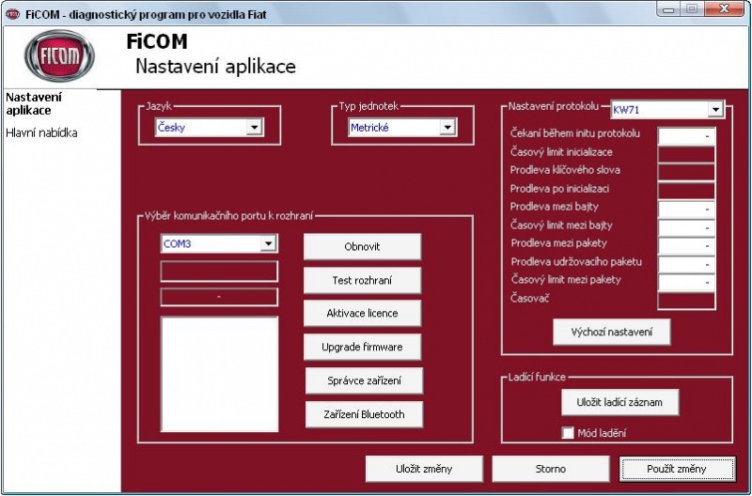This screenshot has height=496, width=752.
Task: Cancel with the Storno button
Action: pyautogui.click(x=551, y=469)
